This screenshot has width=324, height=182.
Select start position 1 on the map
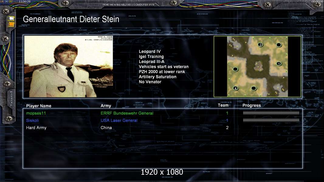(279, 64)
